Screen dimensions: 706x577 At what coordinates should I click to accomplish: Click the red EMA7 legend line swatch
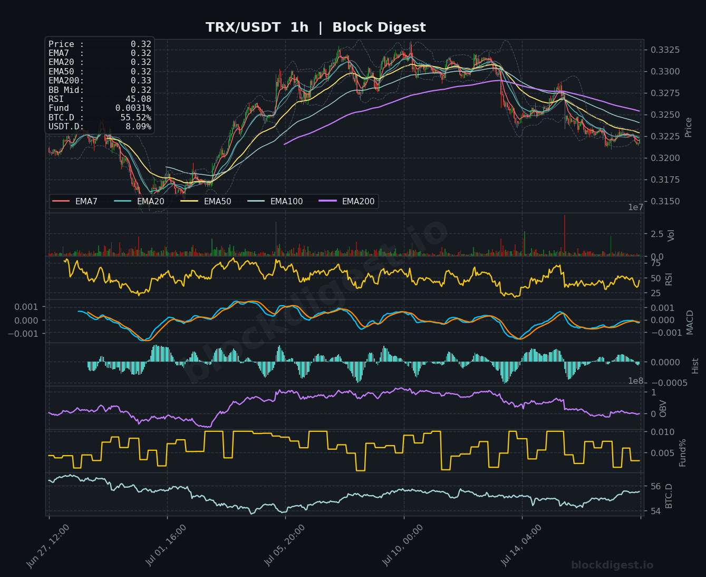click(61, 201)
